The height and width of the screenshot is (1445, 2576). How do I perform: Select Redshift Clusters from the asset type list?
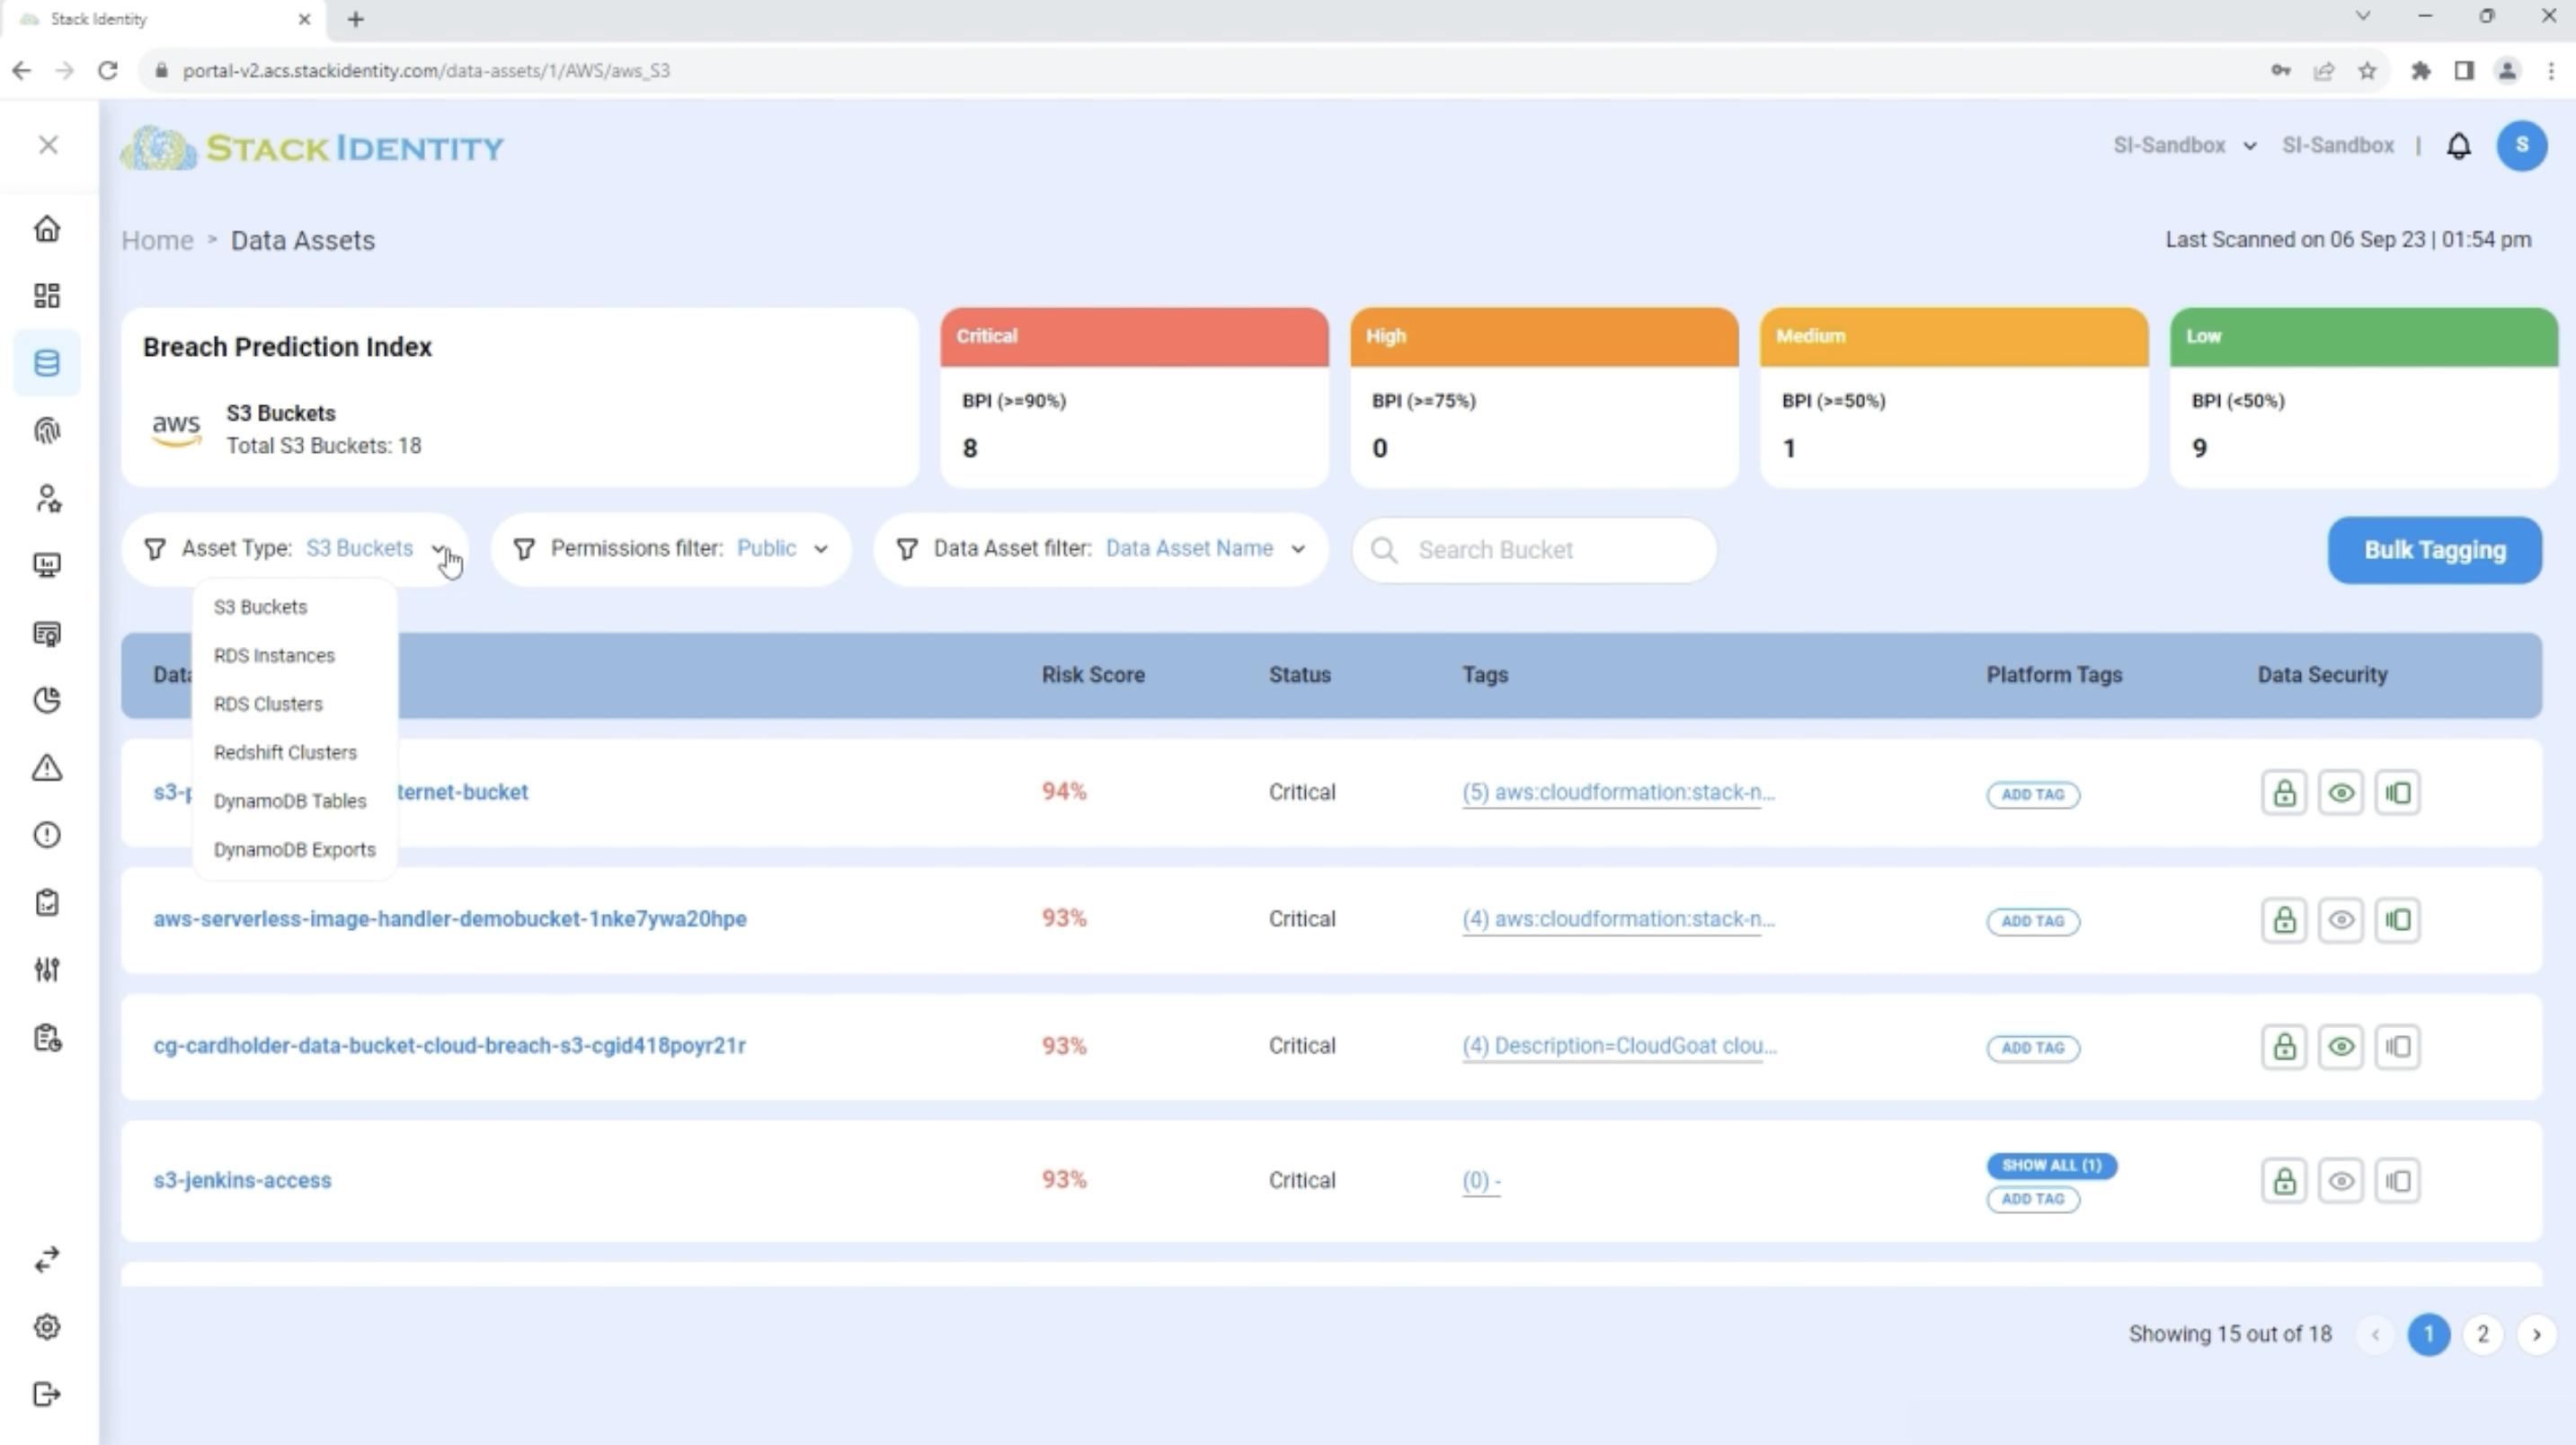[285, 753]
